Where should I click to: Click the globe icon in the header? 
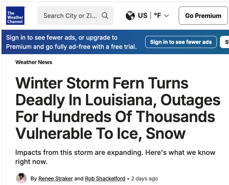click(130, 16)
